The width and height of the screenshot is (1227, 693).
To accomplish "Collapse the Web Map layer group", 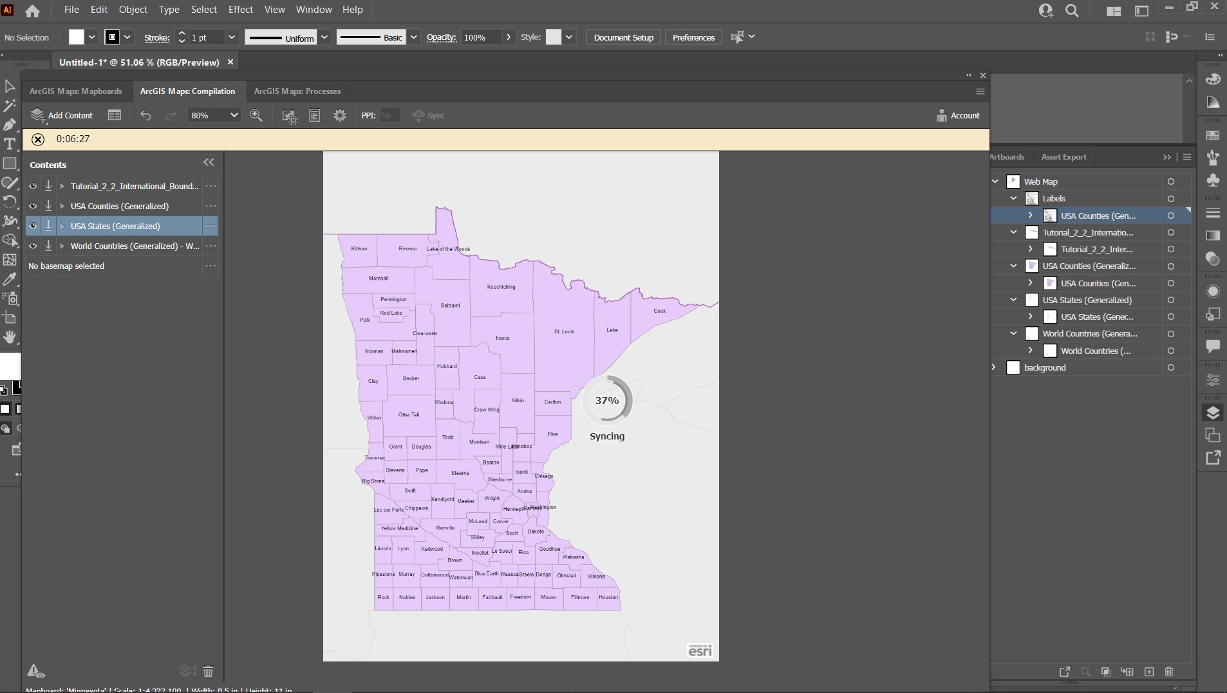I will [x=994, y=181].
